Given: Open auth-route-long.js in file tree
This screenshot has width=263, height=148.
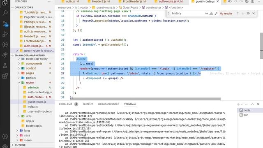Looking at the screenshot, I should [x=39, y=92].
